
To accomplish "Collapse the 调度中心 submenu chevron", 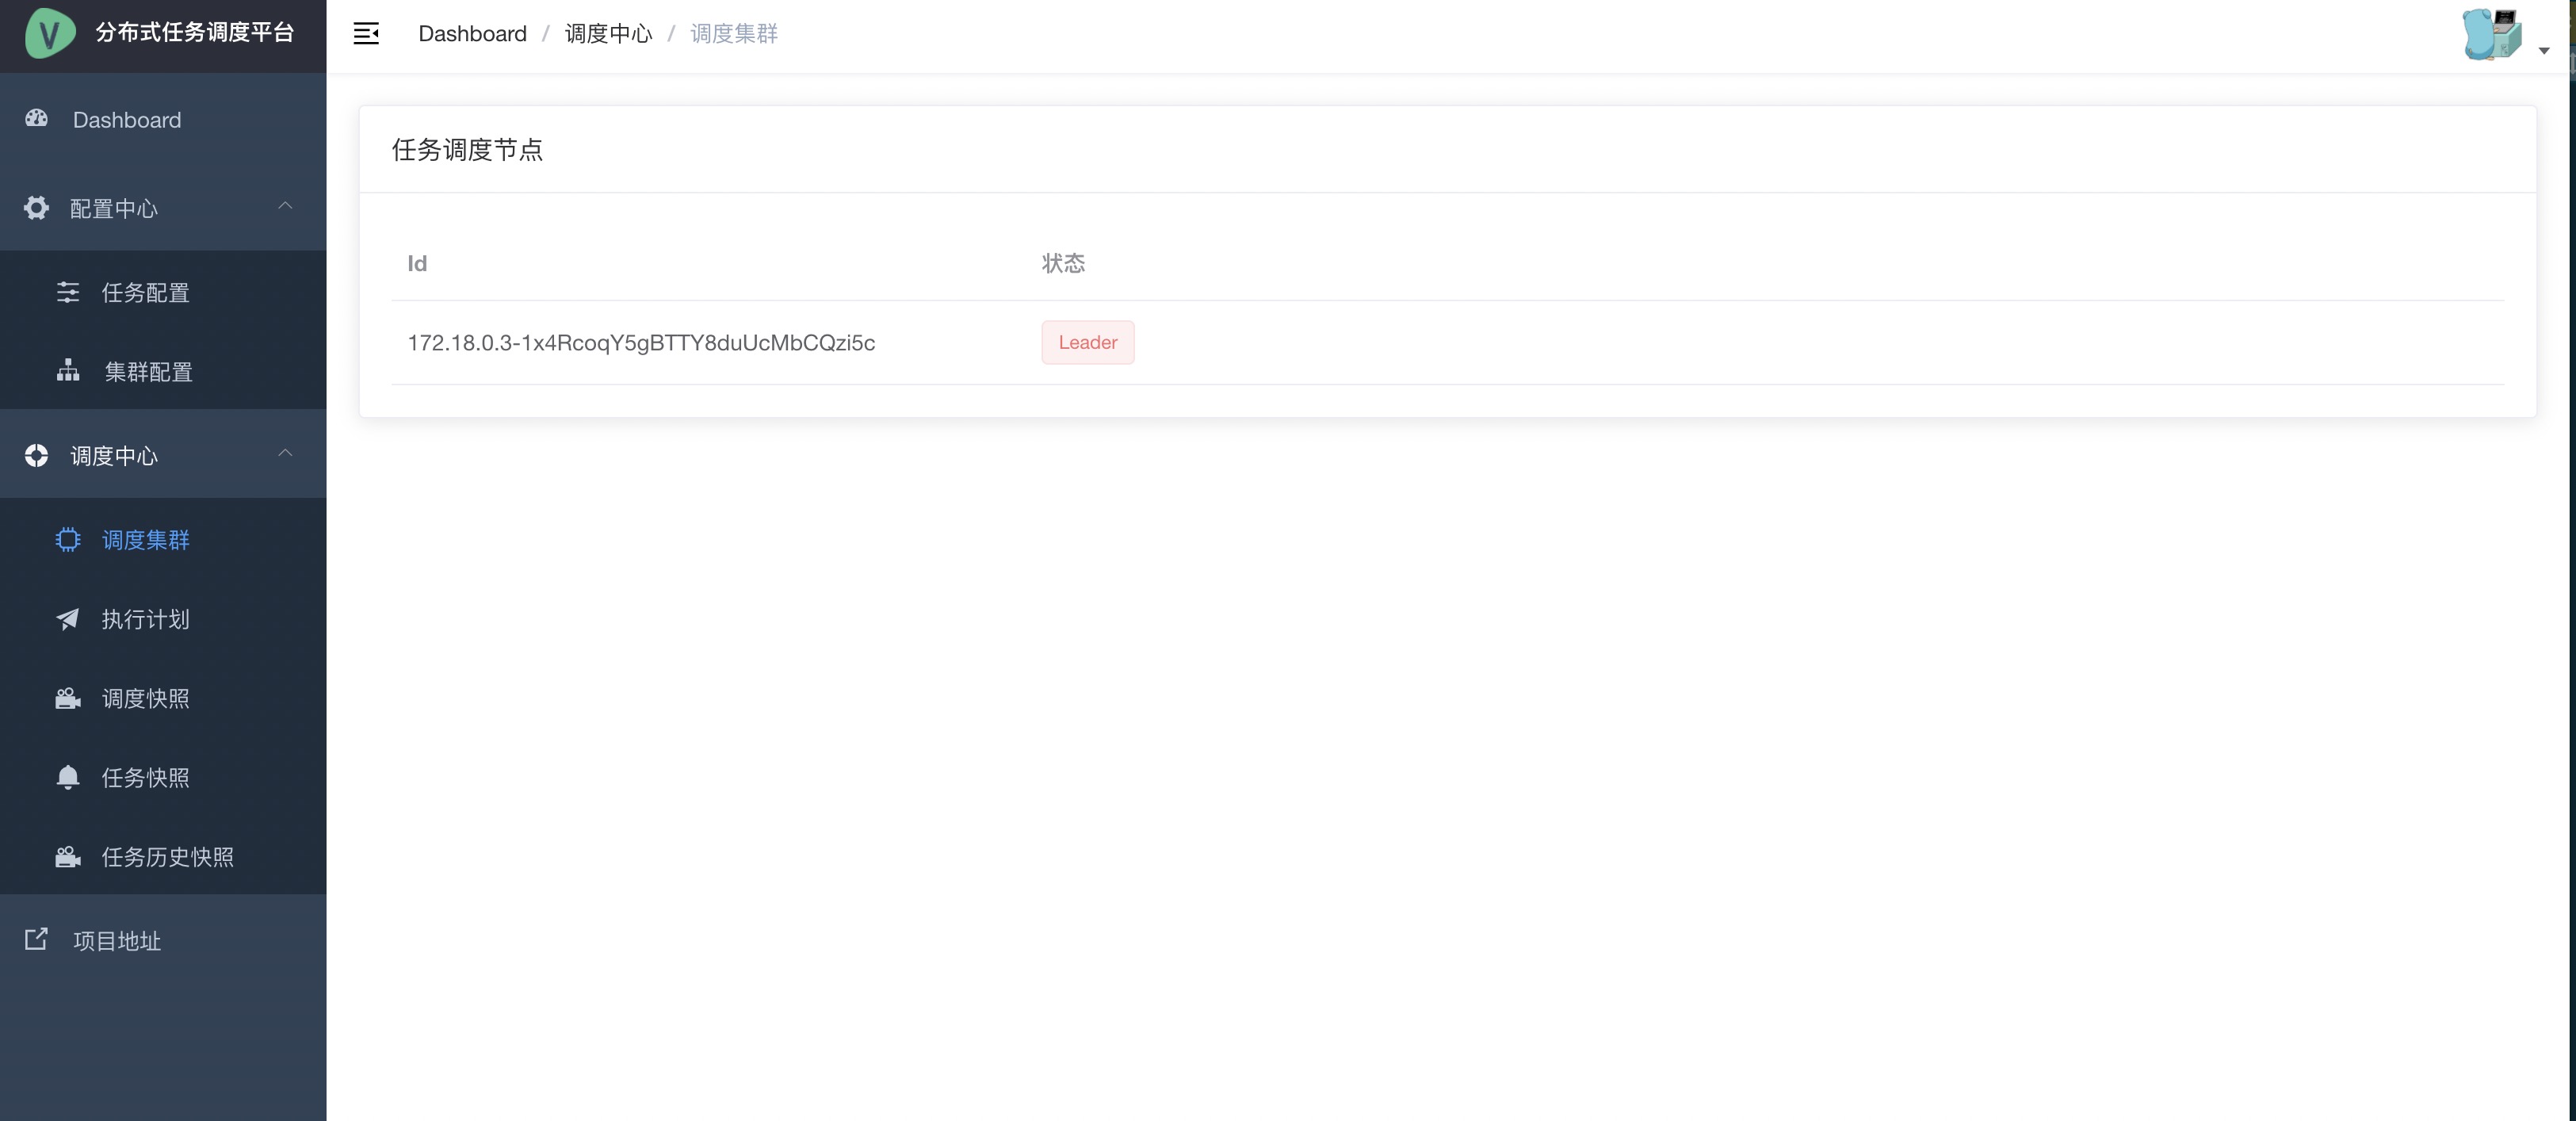I will pyautogui.click(x=285, y=453).
